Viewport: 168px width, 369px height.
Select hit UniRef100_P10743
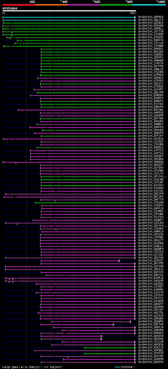tap(151, 217)
